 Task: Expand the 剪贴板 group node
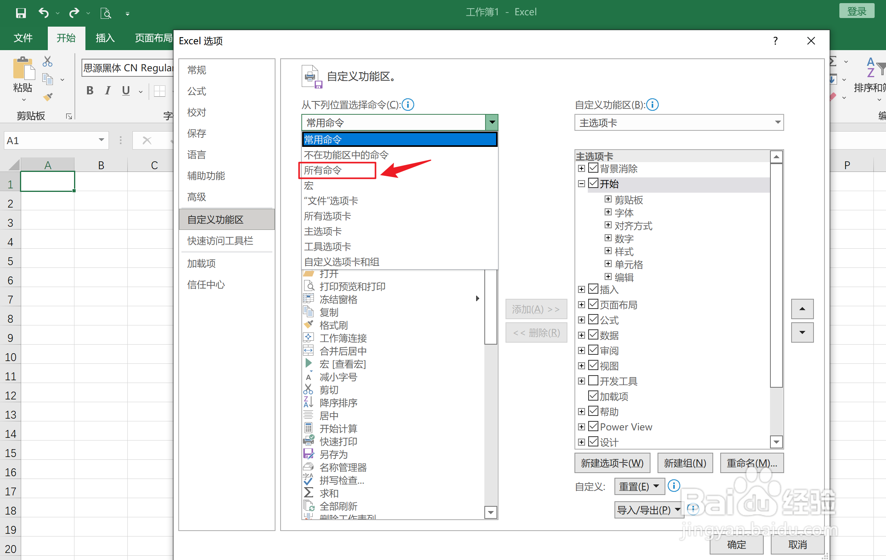pos(608,199)
